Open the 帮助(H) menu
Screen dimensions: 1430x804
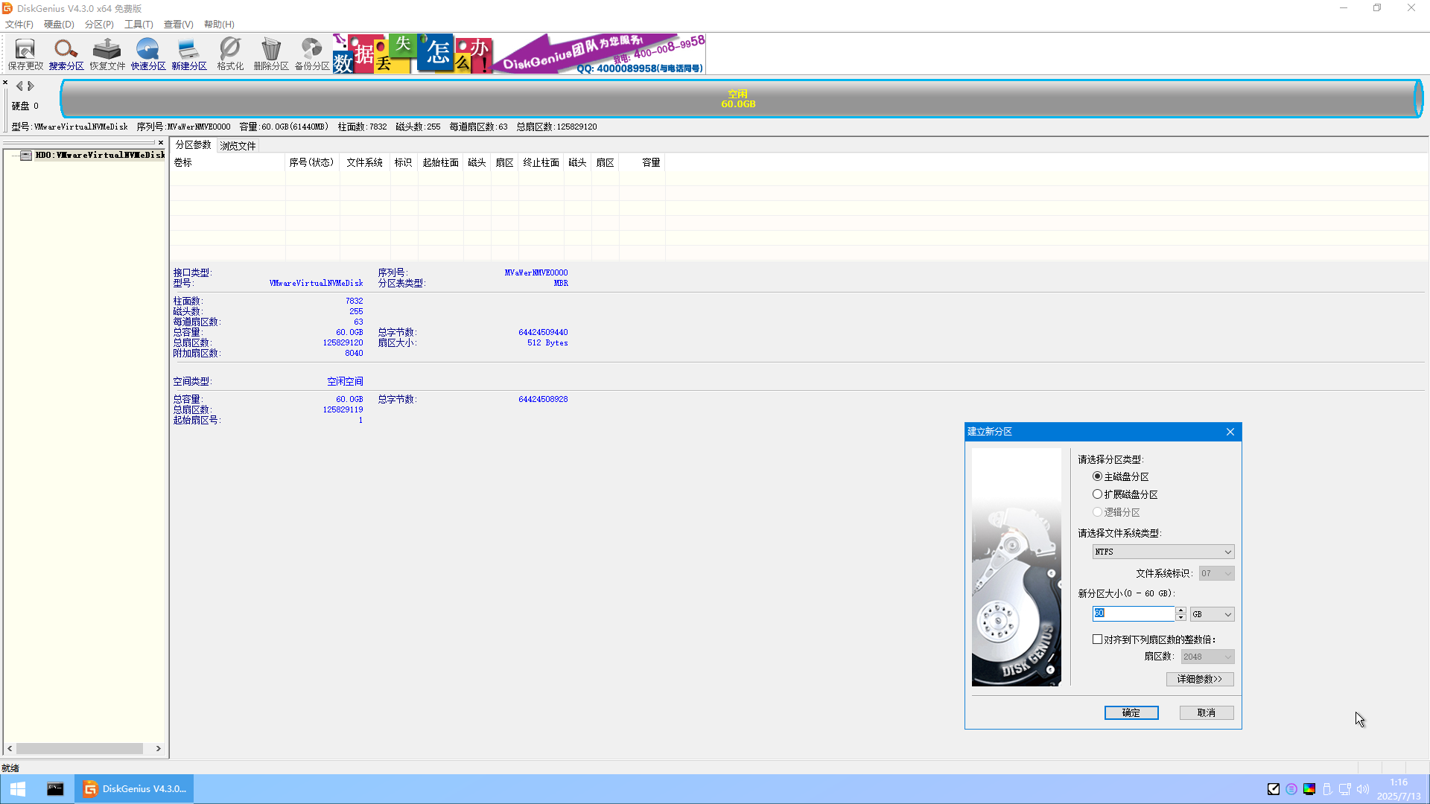[219, 25]
